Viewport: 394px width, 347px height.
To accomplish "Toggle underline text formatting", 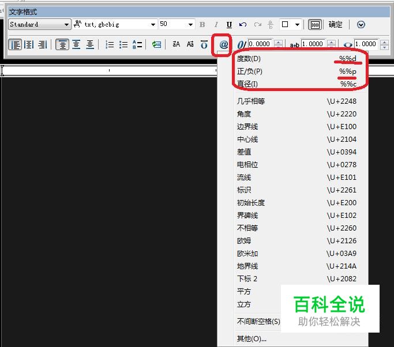I will coord(229,25).
